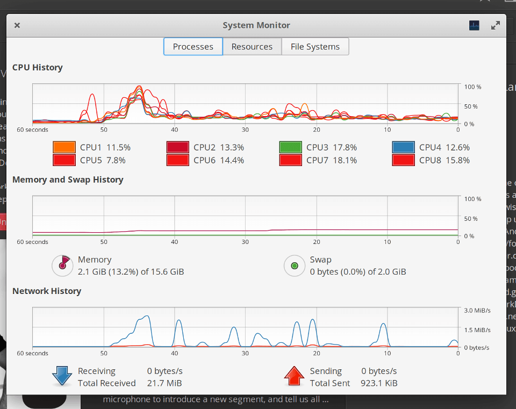Open the Processes tab

coord(193,46)
